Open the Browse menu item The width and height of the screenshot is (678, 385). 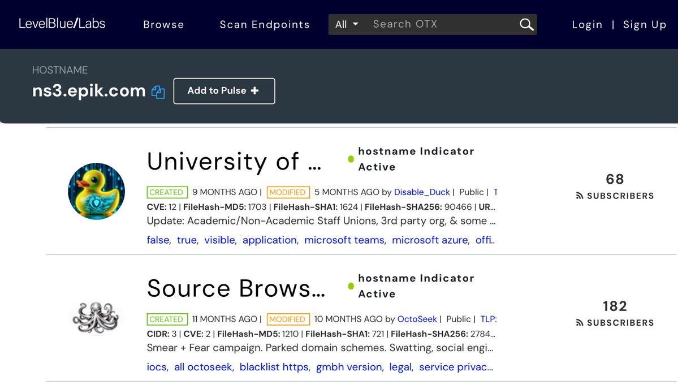163,24
